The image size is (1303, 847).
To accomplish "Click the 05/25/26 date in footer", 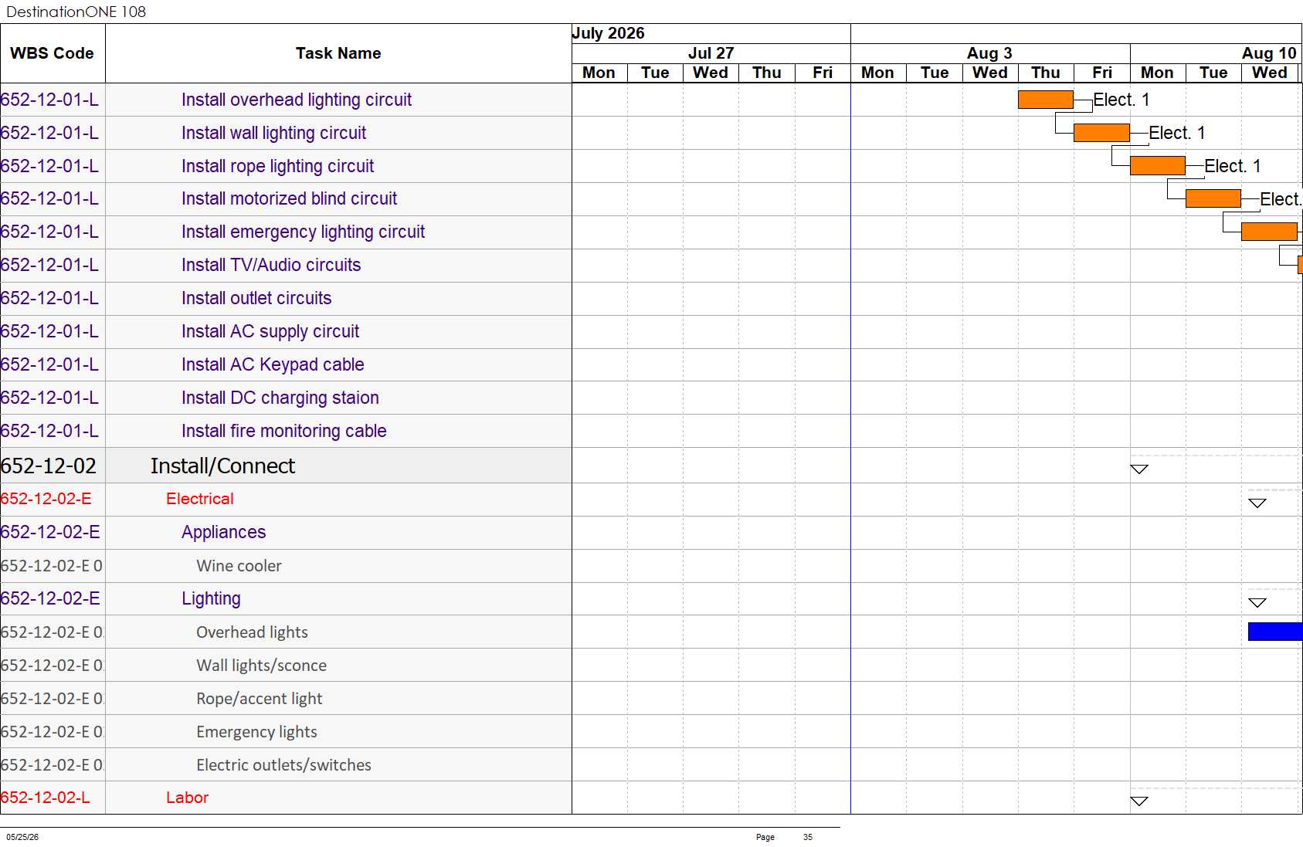I will click(22, 837).
